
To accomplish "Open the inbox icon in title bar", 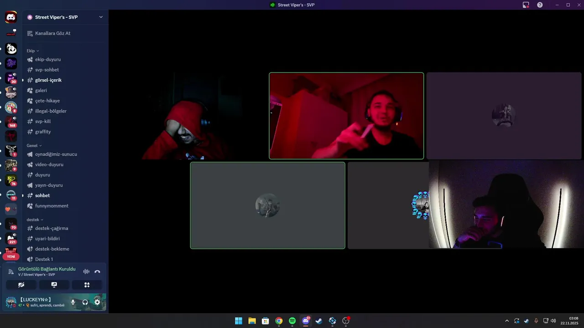I will tap(526, 5).
